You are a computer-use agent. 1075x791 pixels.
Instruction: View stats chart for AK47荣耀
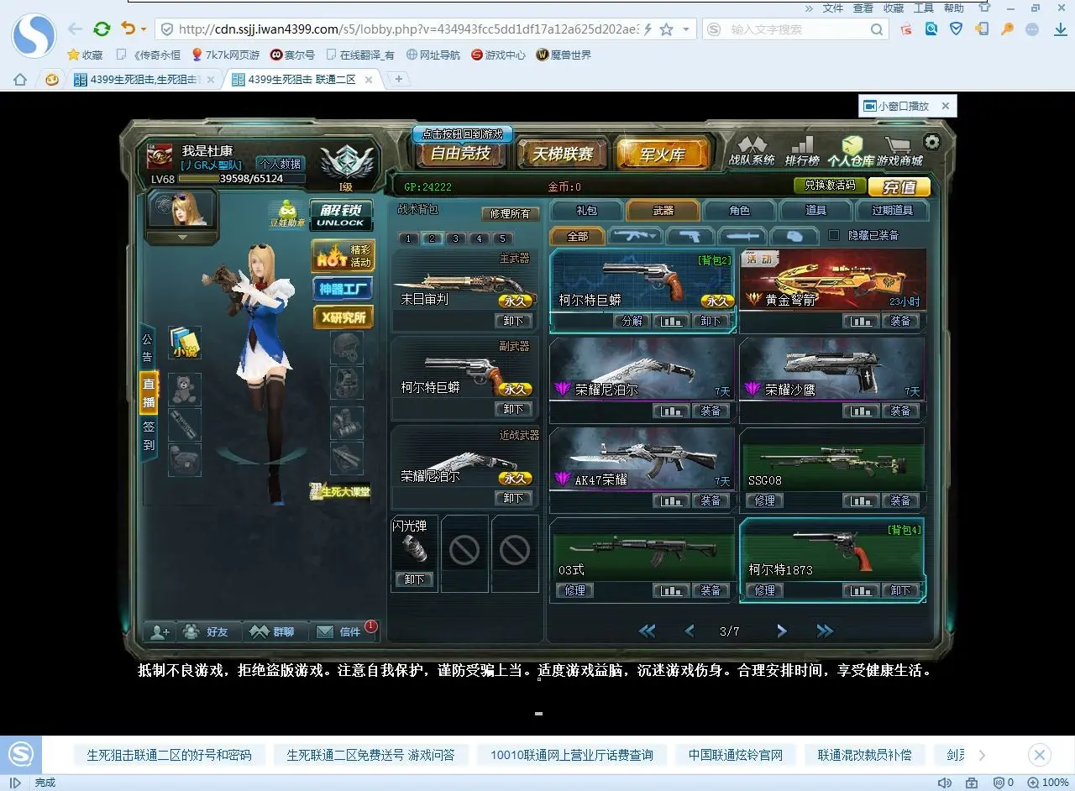(x=670, y=500)
